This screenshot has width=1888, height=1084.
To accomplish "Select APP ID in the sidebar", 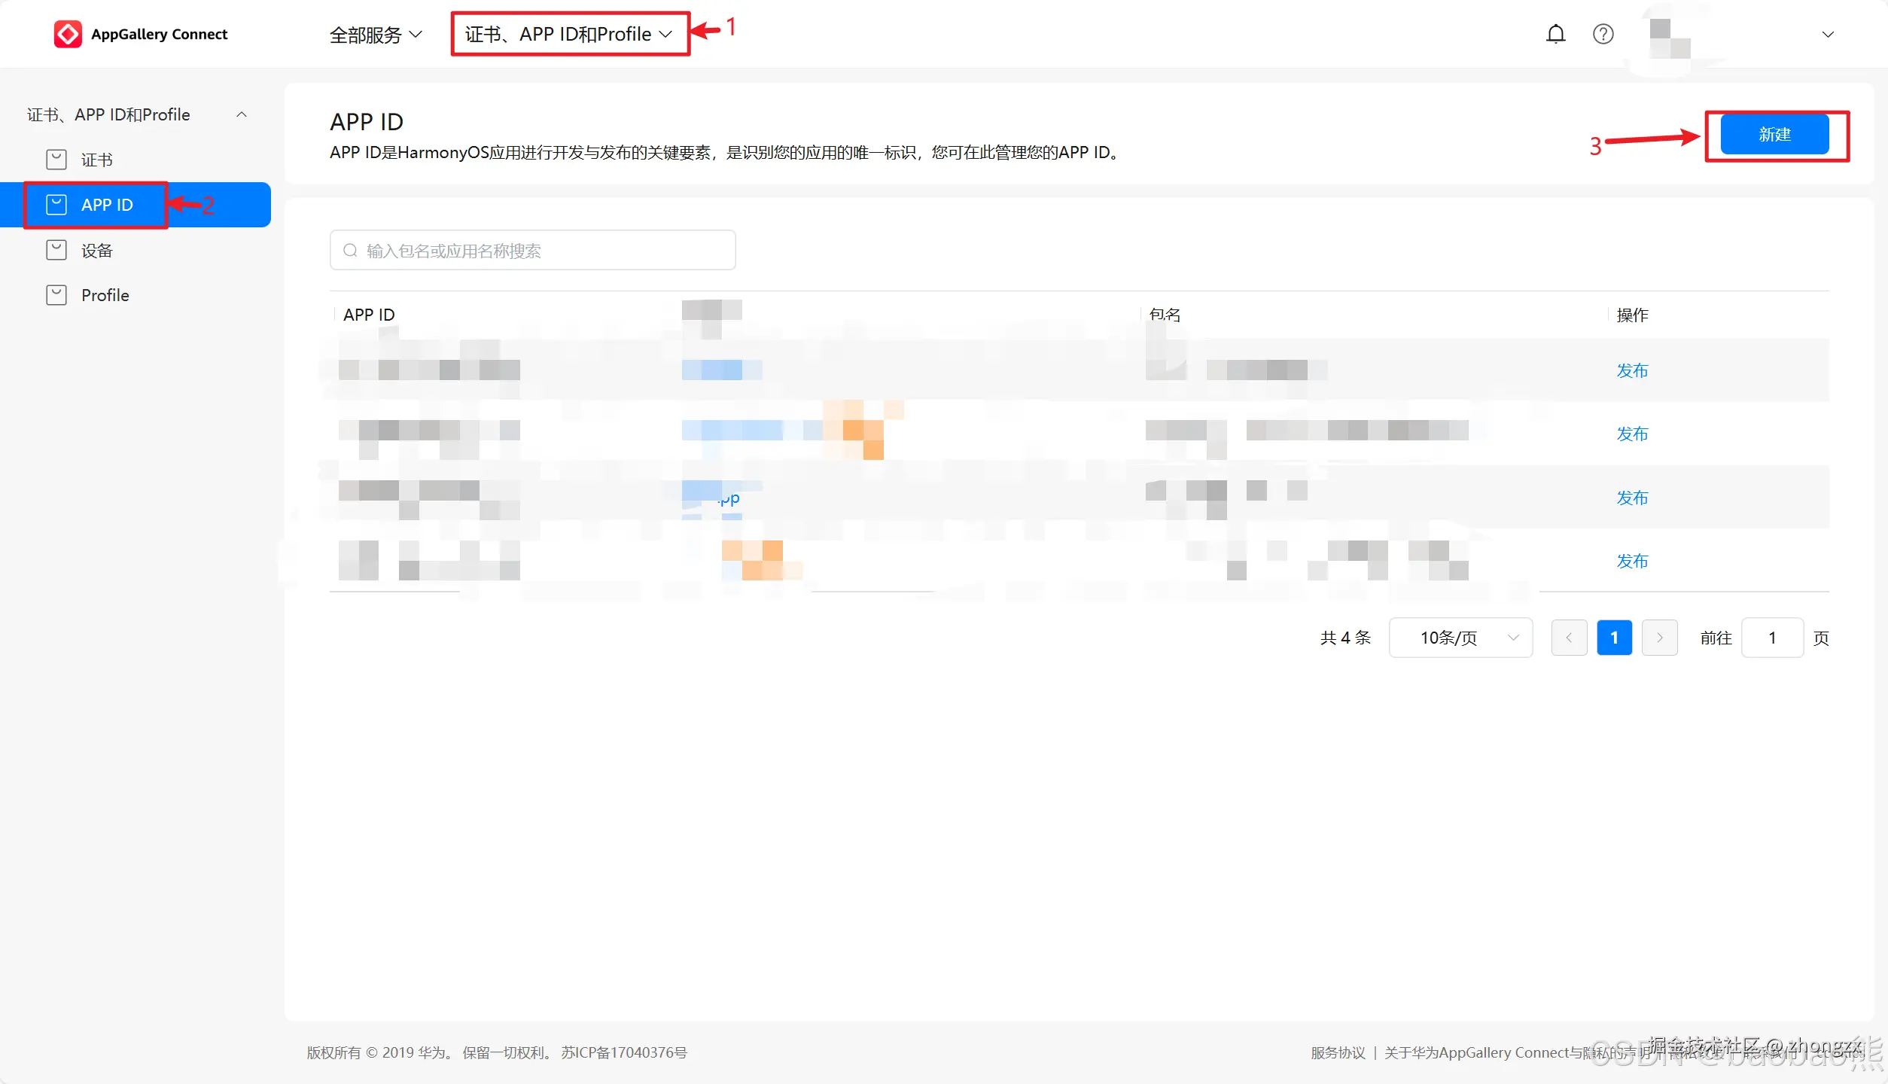I will pyautogui.click(x=107, y=205).
